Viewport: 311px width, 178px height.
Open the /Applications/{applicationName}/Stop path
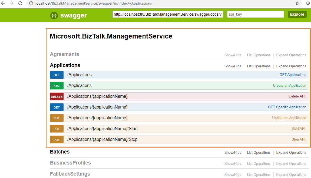(x=102, y=139)
